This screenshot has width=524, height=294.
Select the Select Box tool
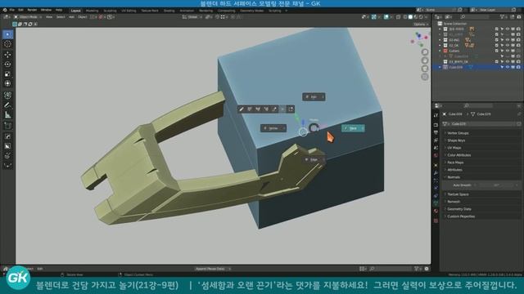(x=7, y=34)
